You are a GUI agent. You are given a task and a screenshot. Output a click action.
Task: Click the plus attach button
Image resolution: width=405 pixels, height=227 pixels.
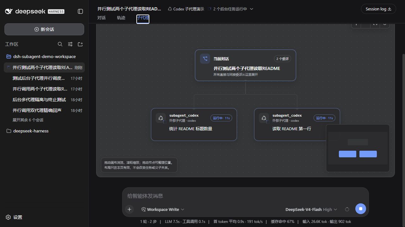(x=129, y=209)
